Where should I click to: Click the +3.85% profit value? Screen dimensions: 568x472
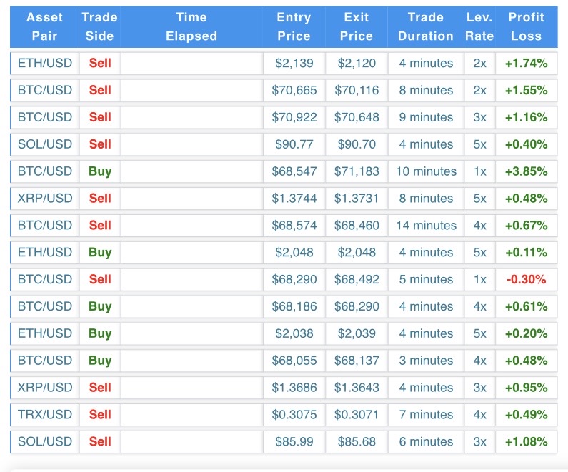click(x=527, y=171)
